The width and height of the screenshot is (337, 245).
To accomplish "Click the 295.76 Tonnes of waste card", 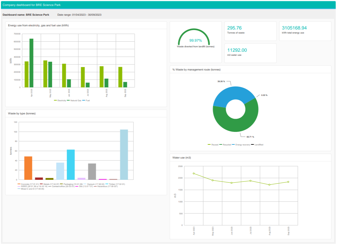I will tap(250, 31).
